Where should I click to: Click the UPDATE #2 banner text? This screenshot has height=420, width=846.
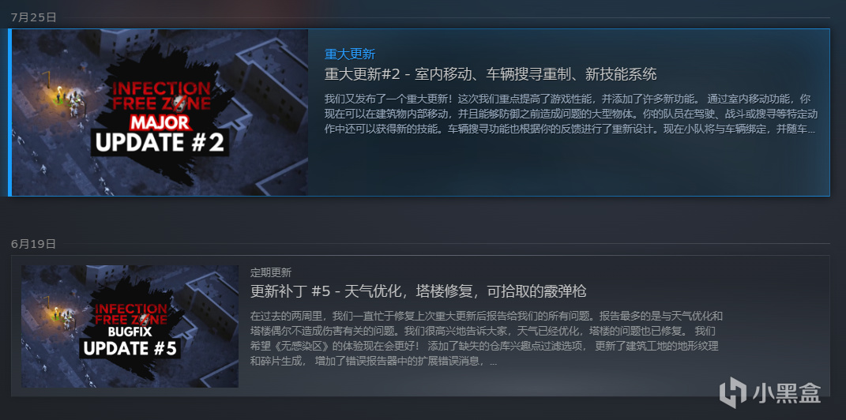pyautogui.click(x=160, y=142)
